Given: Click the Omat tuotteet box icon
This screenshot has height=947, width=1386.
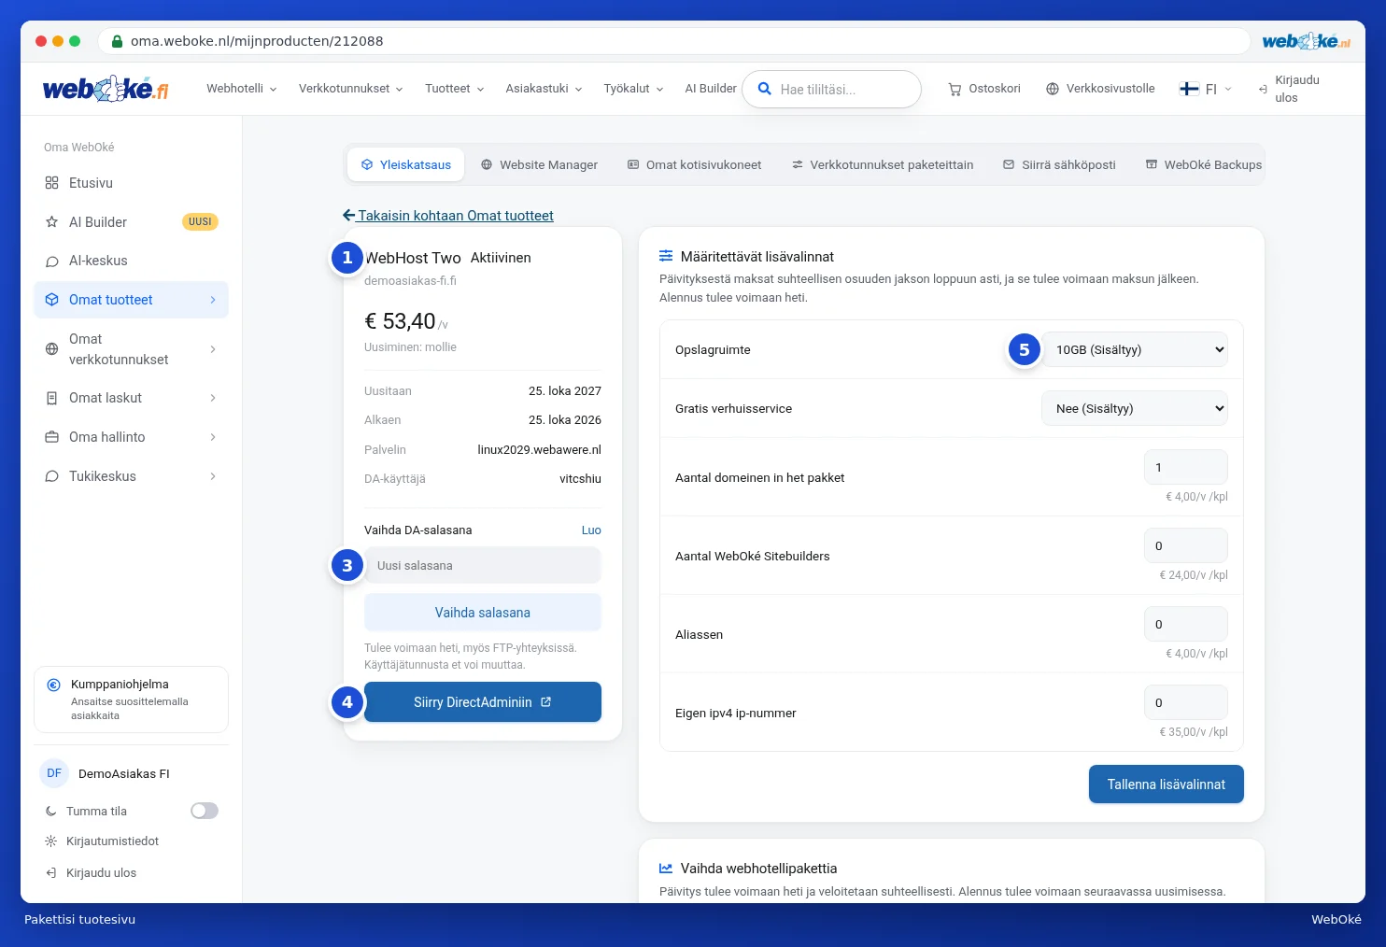Looking at the screenshot, I should click(51, 300).
